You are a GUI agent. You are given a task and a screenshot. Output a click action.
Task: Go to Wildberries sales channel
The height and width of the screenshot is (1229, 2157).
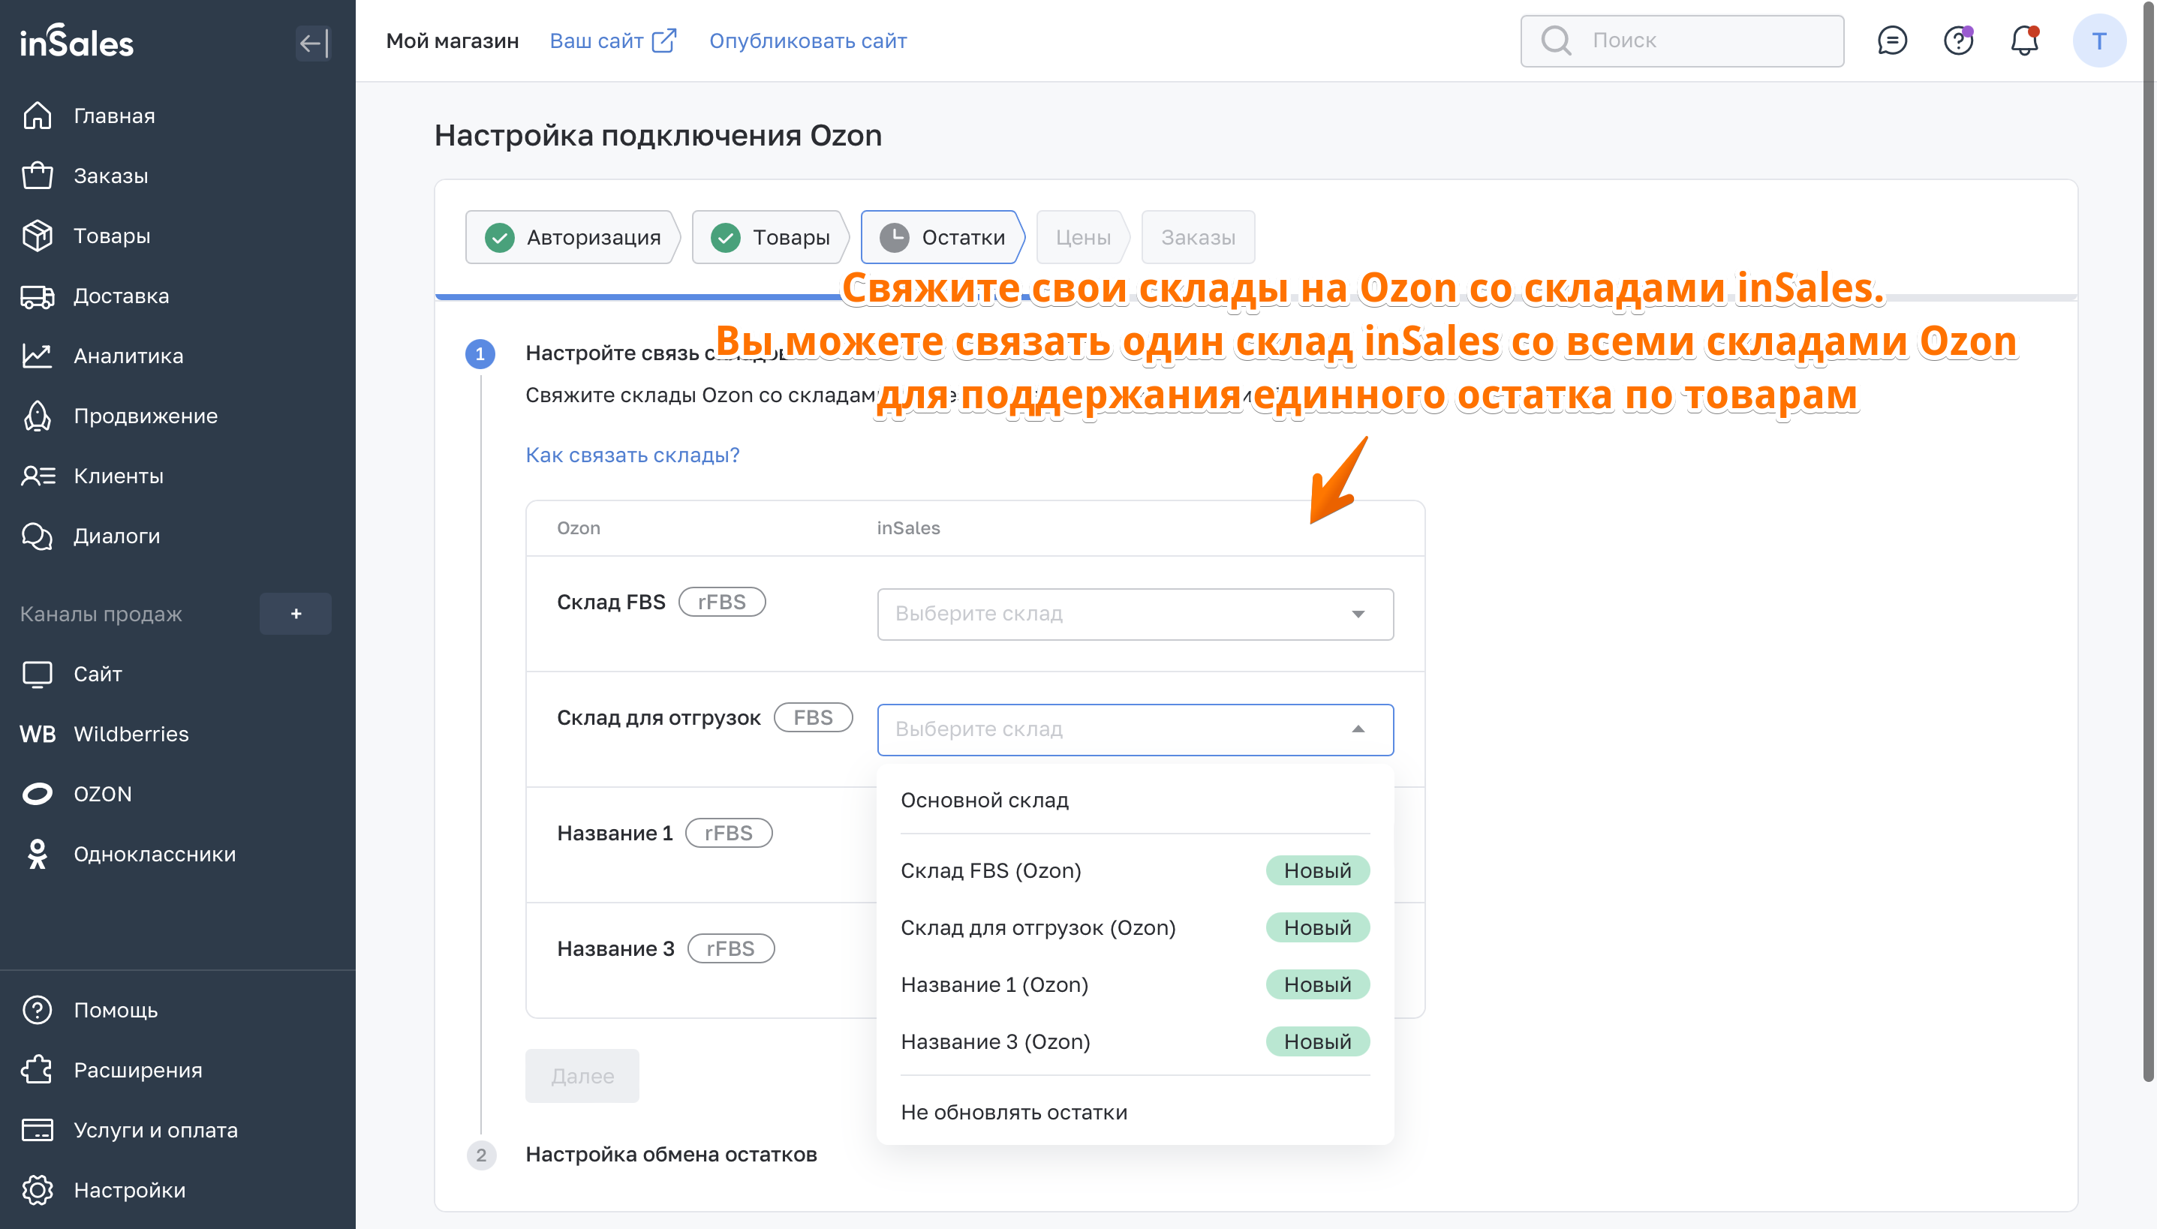point(131,734)
